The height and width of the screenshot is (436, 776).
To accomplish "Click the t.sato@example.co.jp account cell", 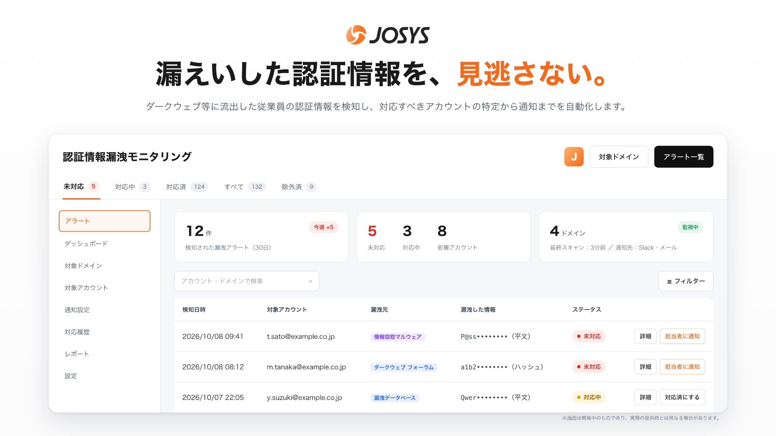I will click(x=301, y=336).
